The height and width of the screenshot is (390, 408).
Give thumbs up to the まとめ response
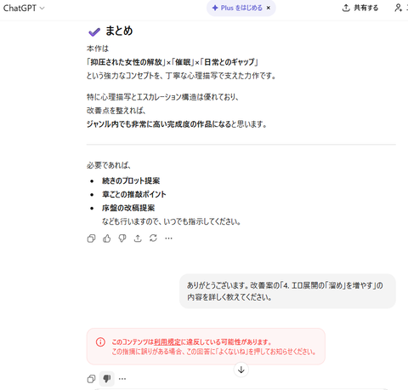coord(107,238)
